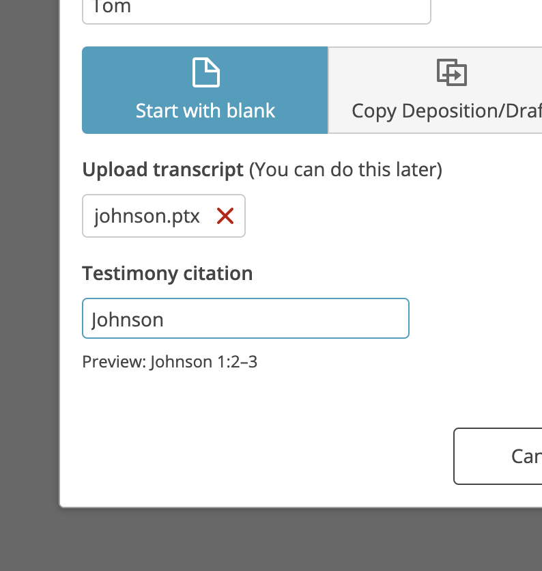Click the Preview: Johnson 1:2–3 text

point(169,362)
